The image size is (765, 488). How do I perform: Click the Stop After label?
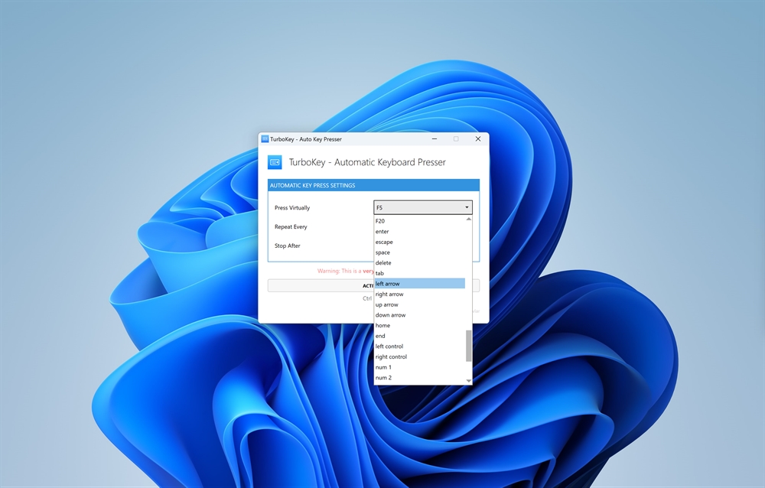tap(288, 246)
